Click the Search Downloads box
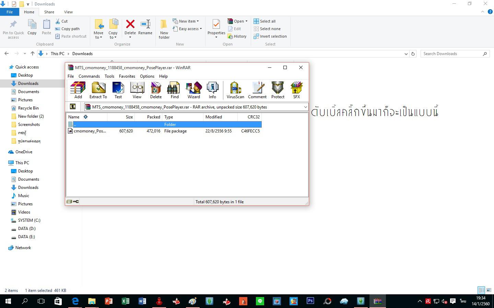The image size is (494, 308). pyautogui.click(x=455, y=54)
